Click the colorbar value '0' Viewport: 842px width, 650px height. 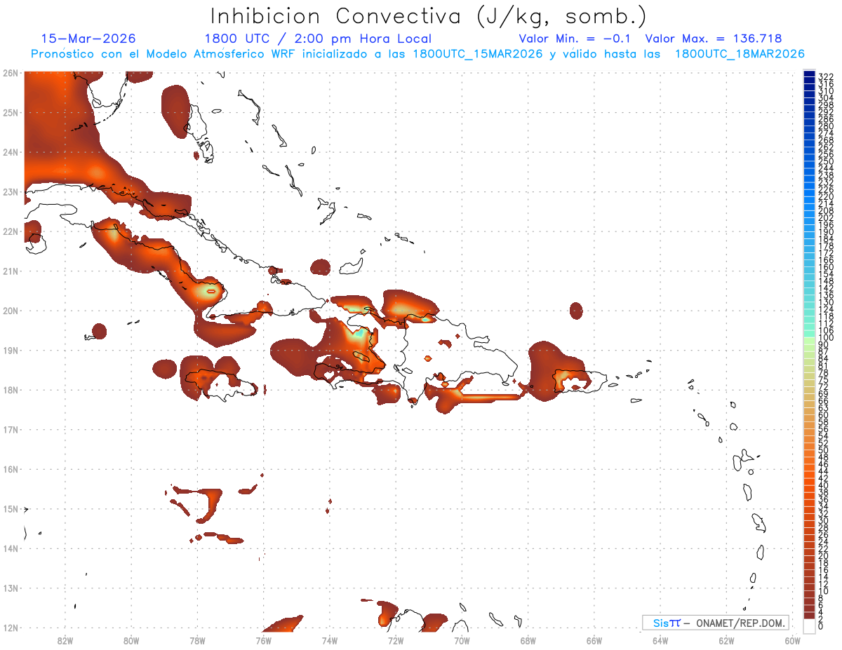pos(821,627)
